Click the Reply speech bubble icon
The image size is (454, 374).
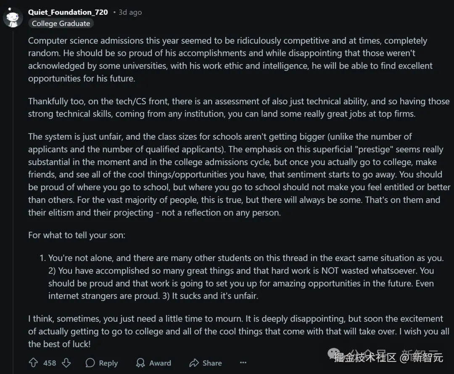pos(90,363)
